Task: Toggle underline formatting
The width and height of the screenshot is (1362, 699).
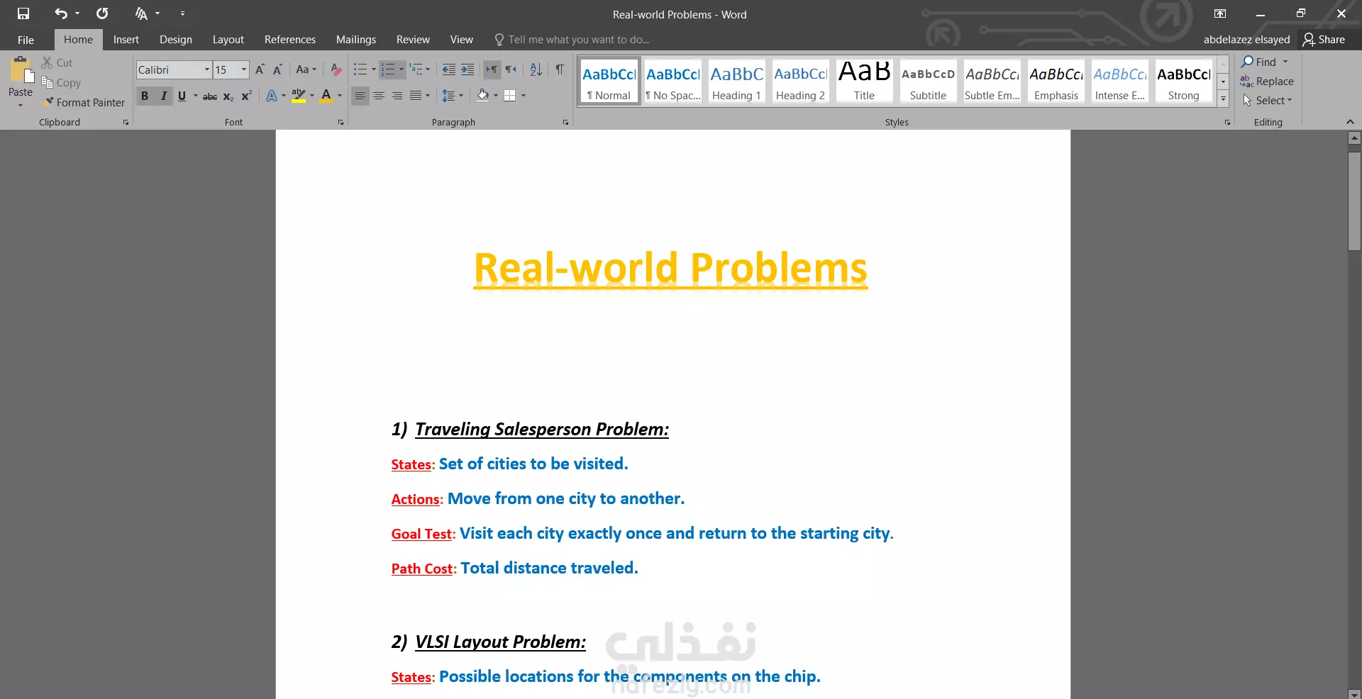Action: click(x=182, y=96)
